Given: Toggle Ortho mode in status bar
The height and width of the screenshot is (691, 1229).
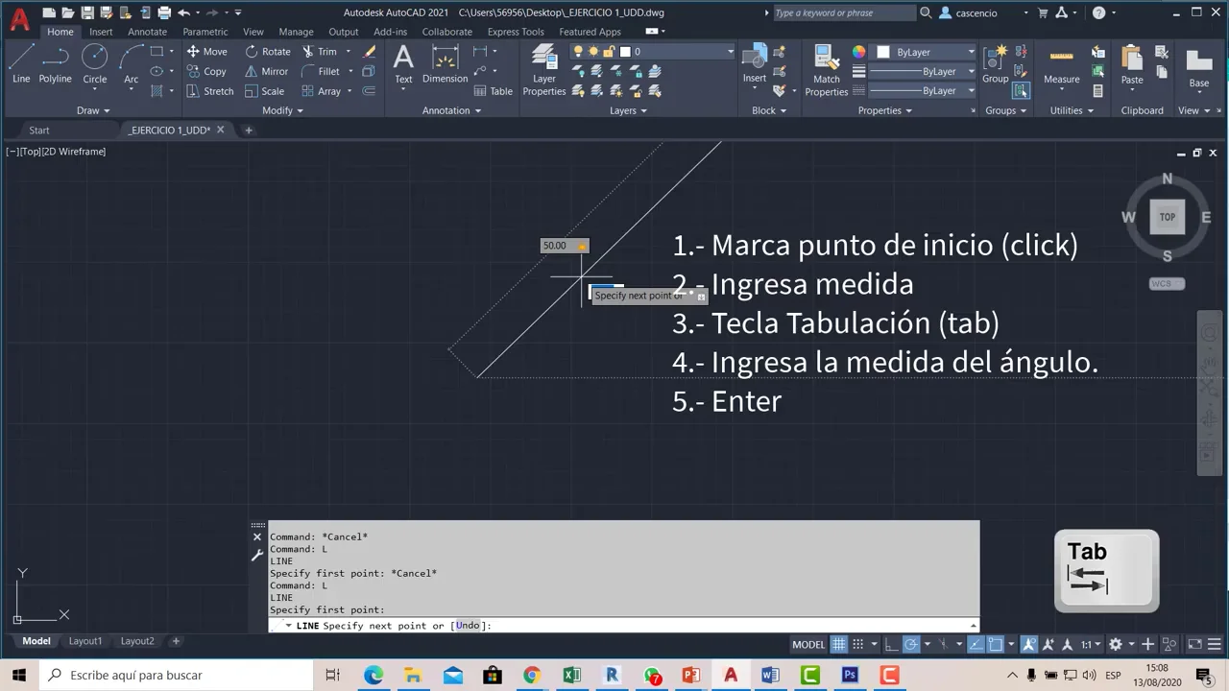Looking at the screenshot, I should 891,644.
